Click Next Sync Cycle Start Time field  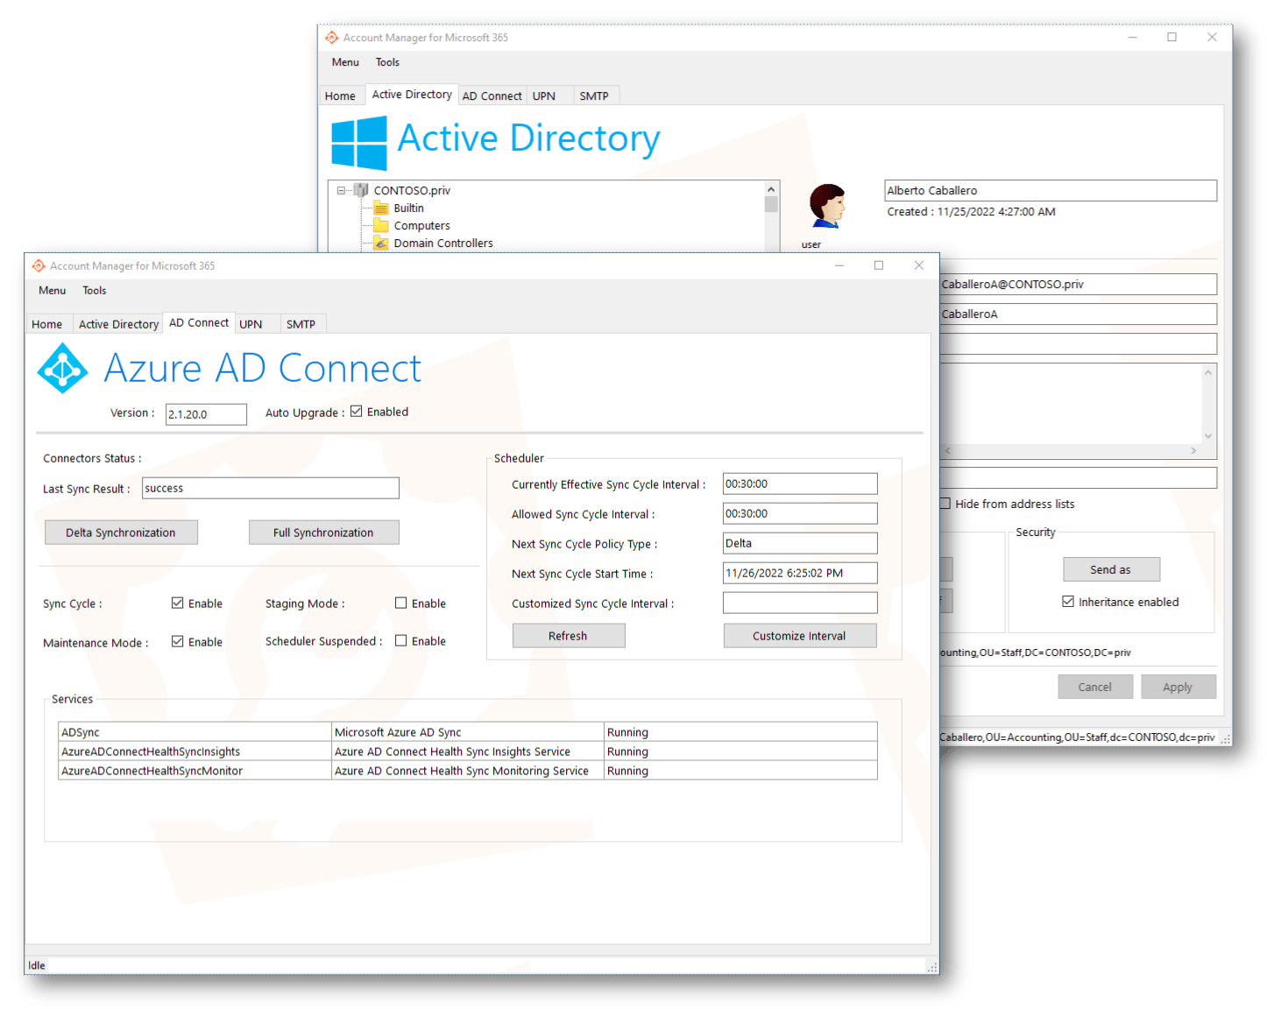point(800,573)
